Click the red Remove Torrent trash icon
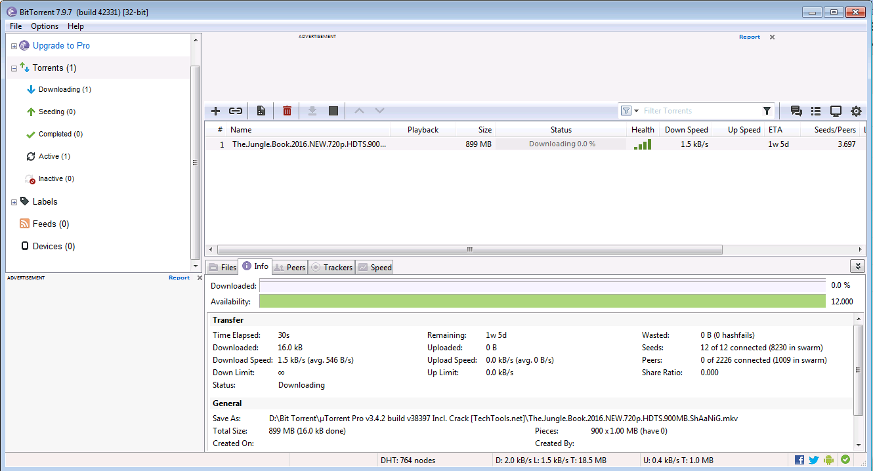 coord(287,111)
